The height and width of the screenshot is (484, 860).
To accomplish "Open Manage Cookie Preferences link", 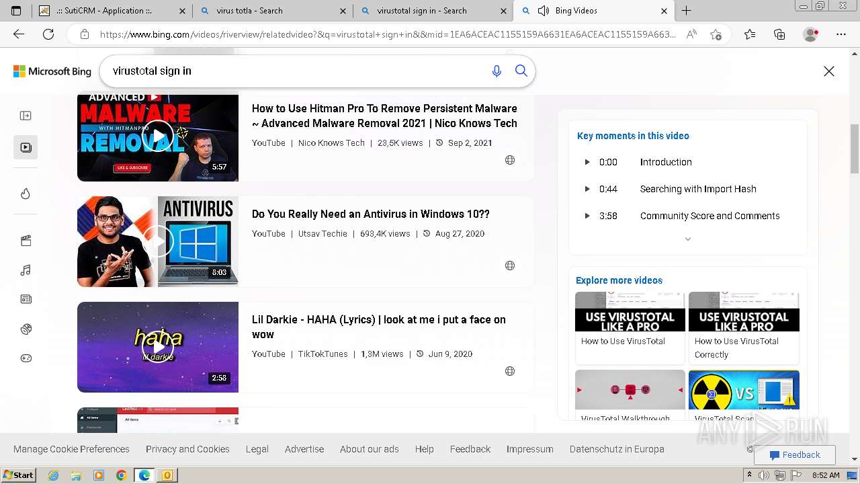I will tap(71, 449).
